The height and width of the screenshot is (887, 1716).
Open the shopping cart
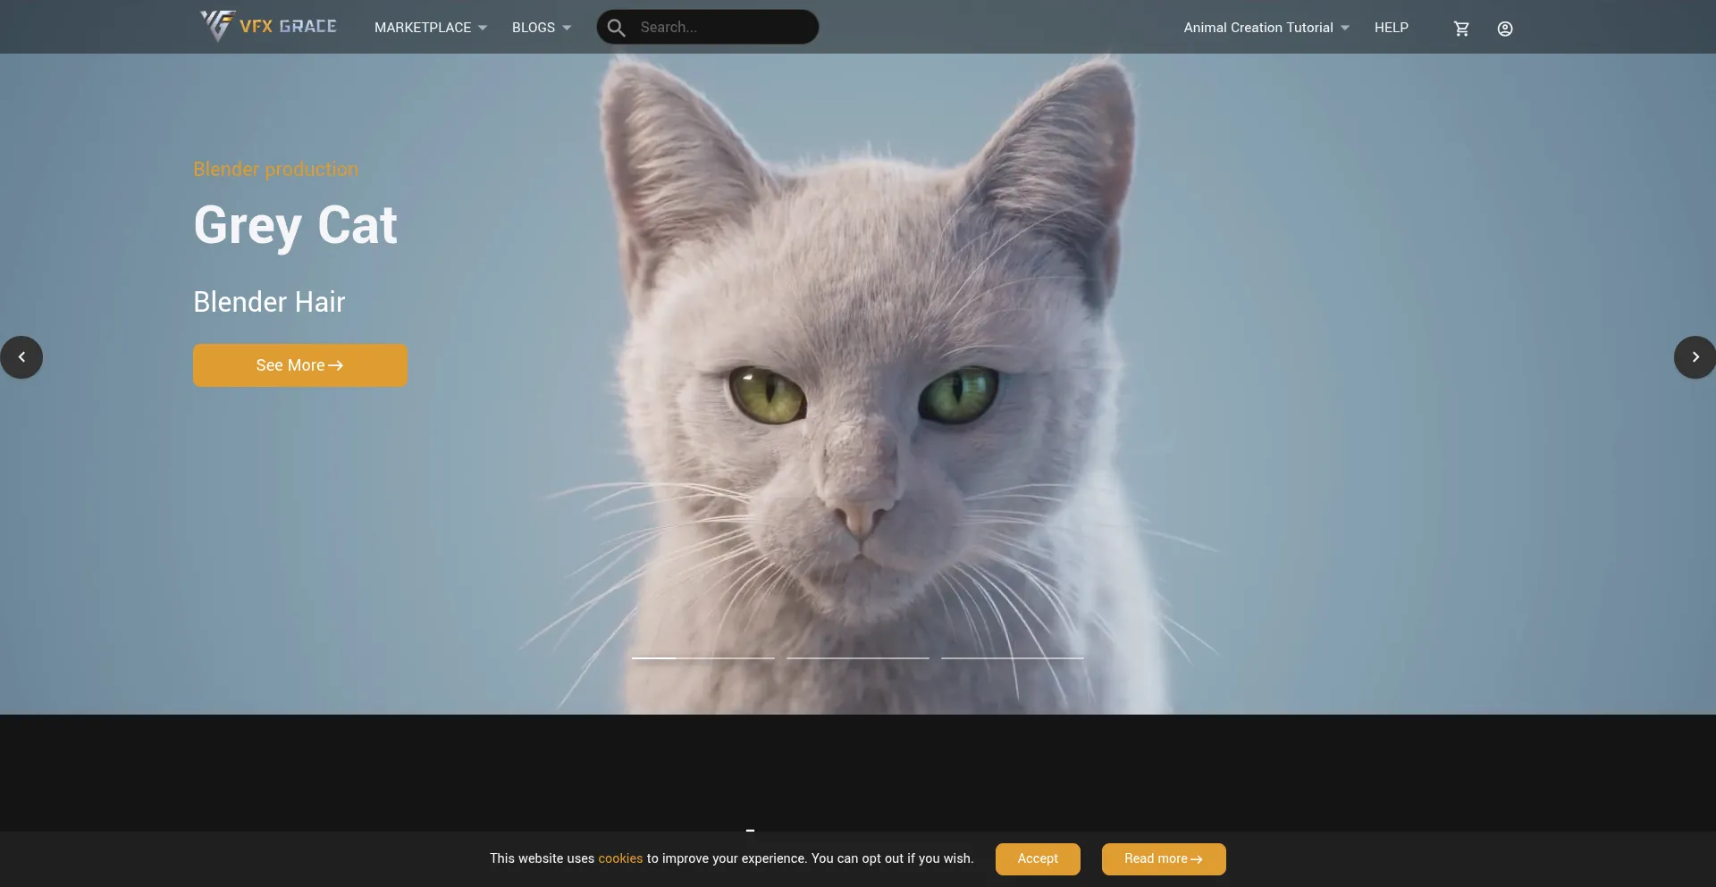pos(1461,29)
